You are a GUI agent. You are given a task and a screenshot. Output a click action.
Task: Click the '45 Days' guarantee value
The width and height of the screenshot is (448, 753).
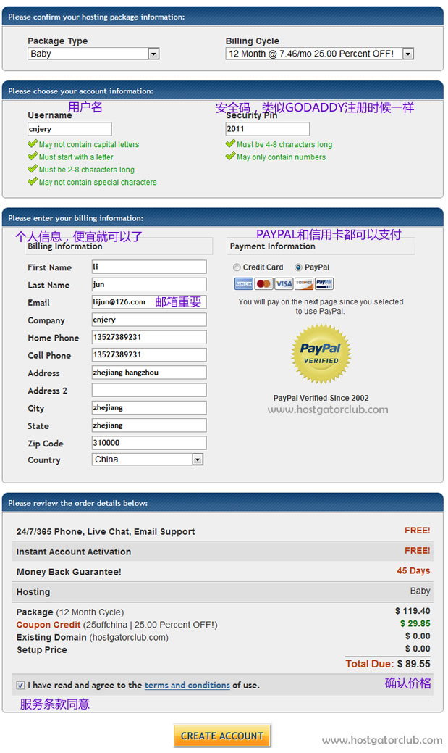pyautogui.click(x=413, y=571)
